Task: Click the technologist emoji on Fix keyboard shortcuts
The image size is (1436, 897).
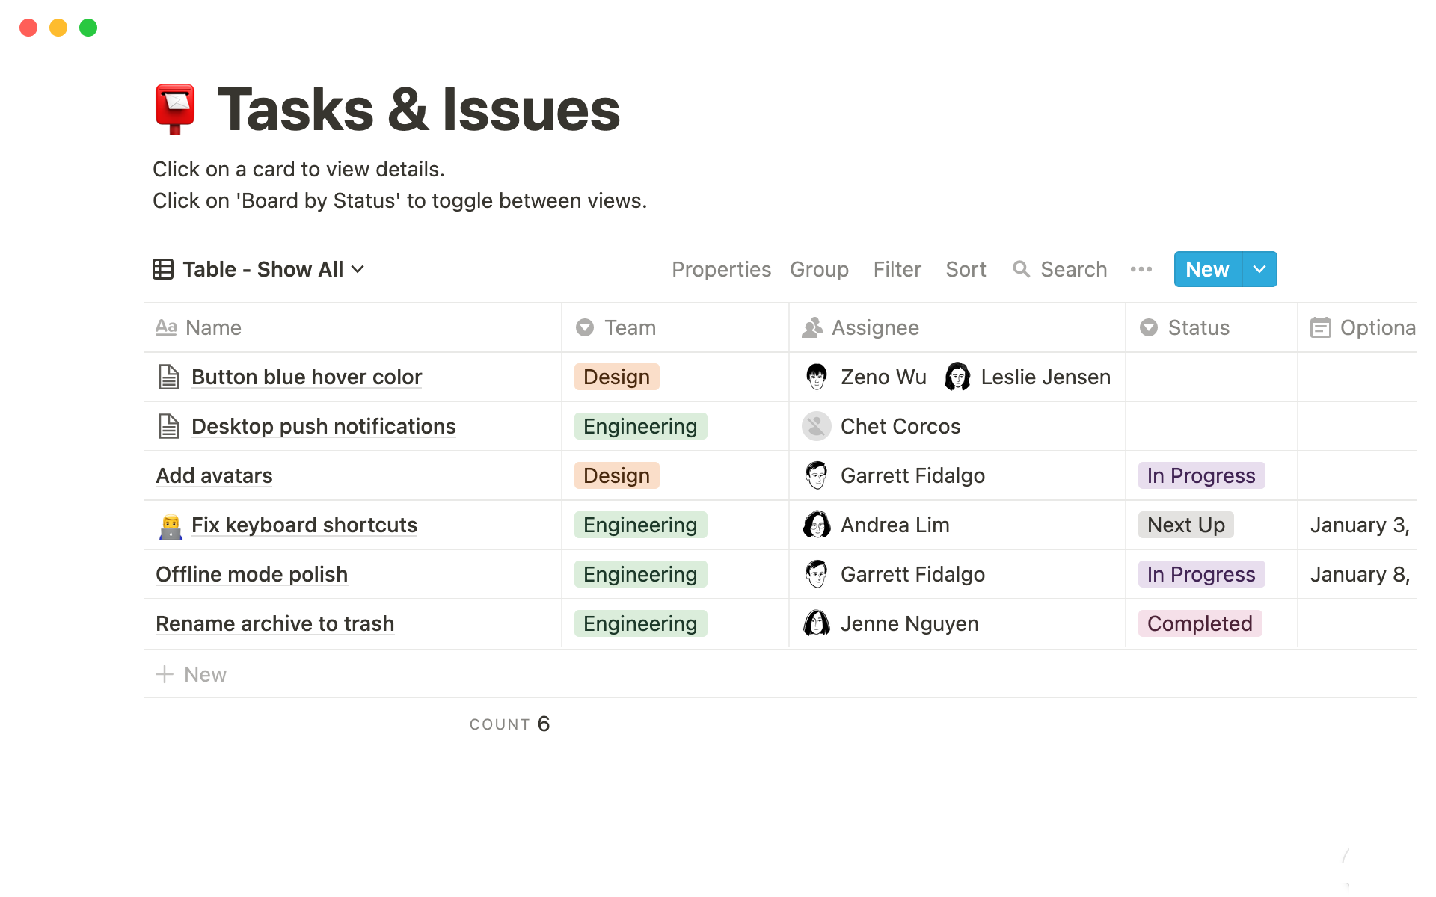Action: [x=171, y=525]
